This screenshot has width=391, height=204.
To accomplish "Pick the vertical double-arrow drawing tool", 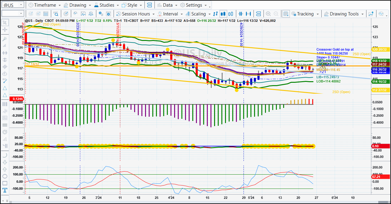I will (5, 60).
